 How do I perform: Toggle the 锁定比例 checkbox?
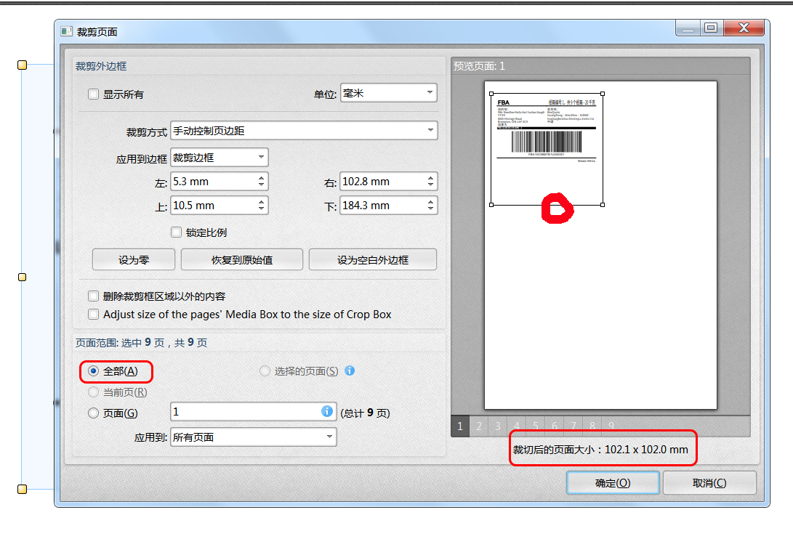click(176, 232)
